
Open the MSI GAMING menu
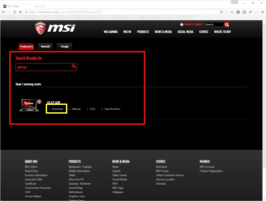[111, 32]
